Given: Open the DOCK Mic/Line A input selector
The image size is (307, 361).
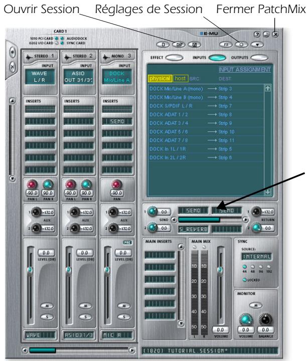Looking at the screenshot, I should pyautogui.click(x=117, y=77).
